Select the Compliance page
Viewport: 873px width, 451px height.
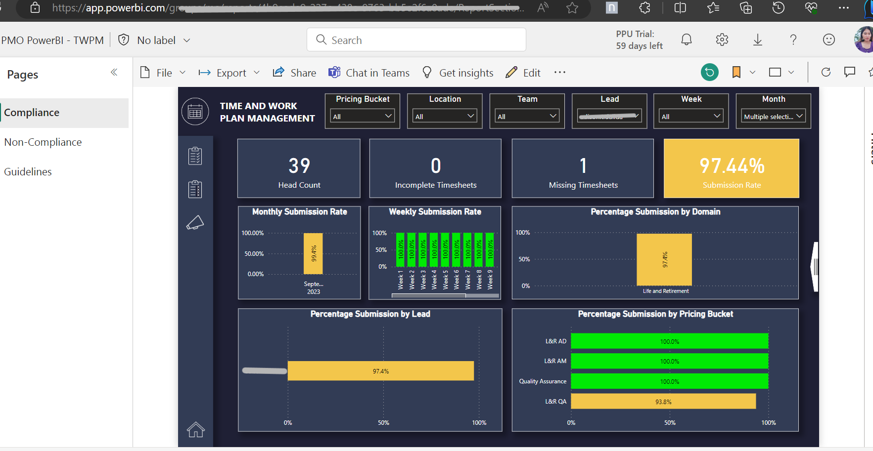(64, 113)
